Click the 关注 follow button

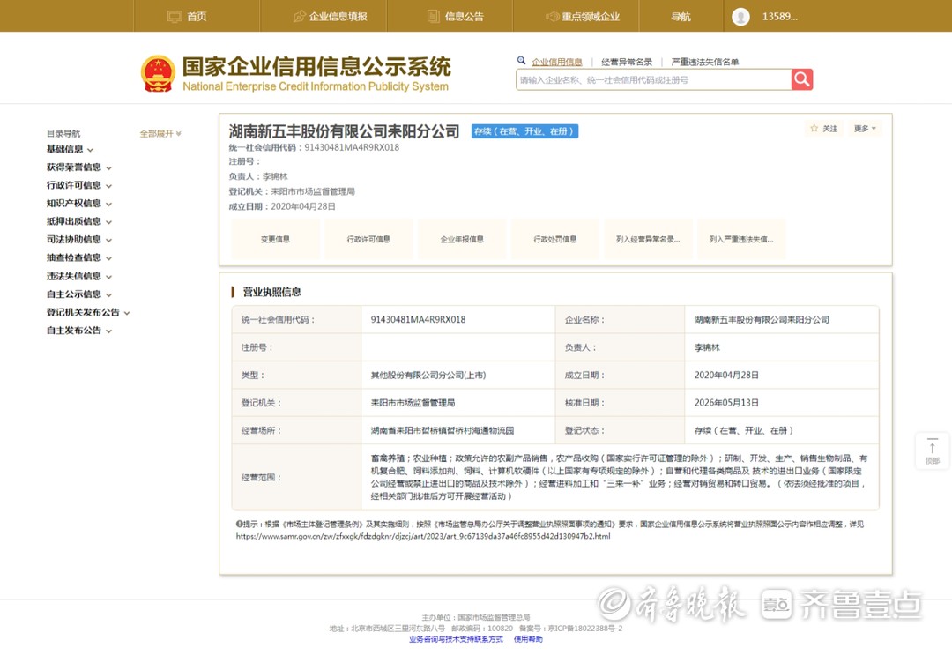point(824,129)
